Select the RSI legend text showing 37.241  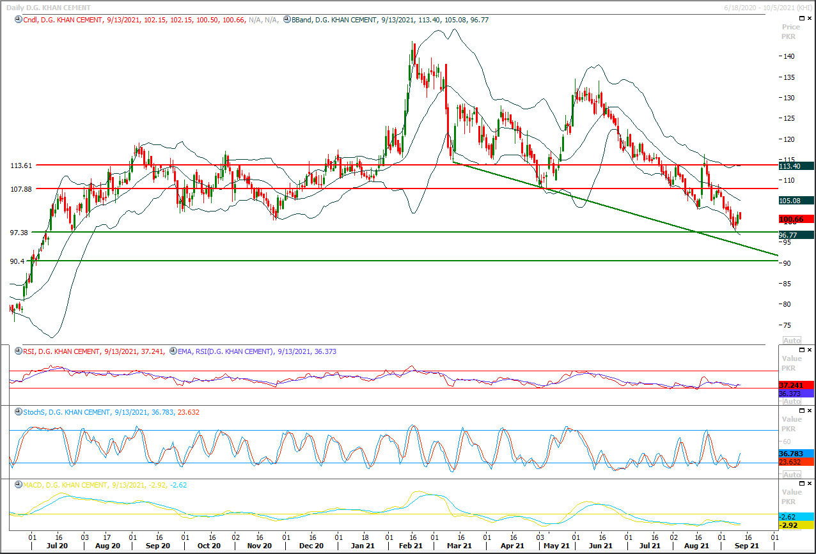click(x=93, y=351)
